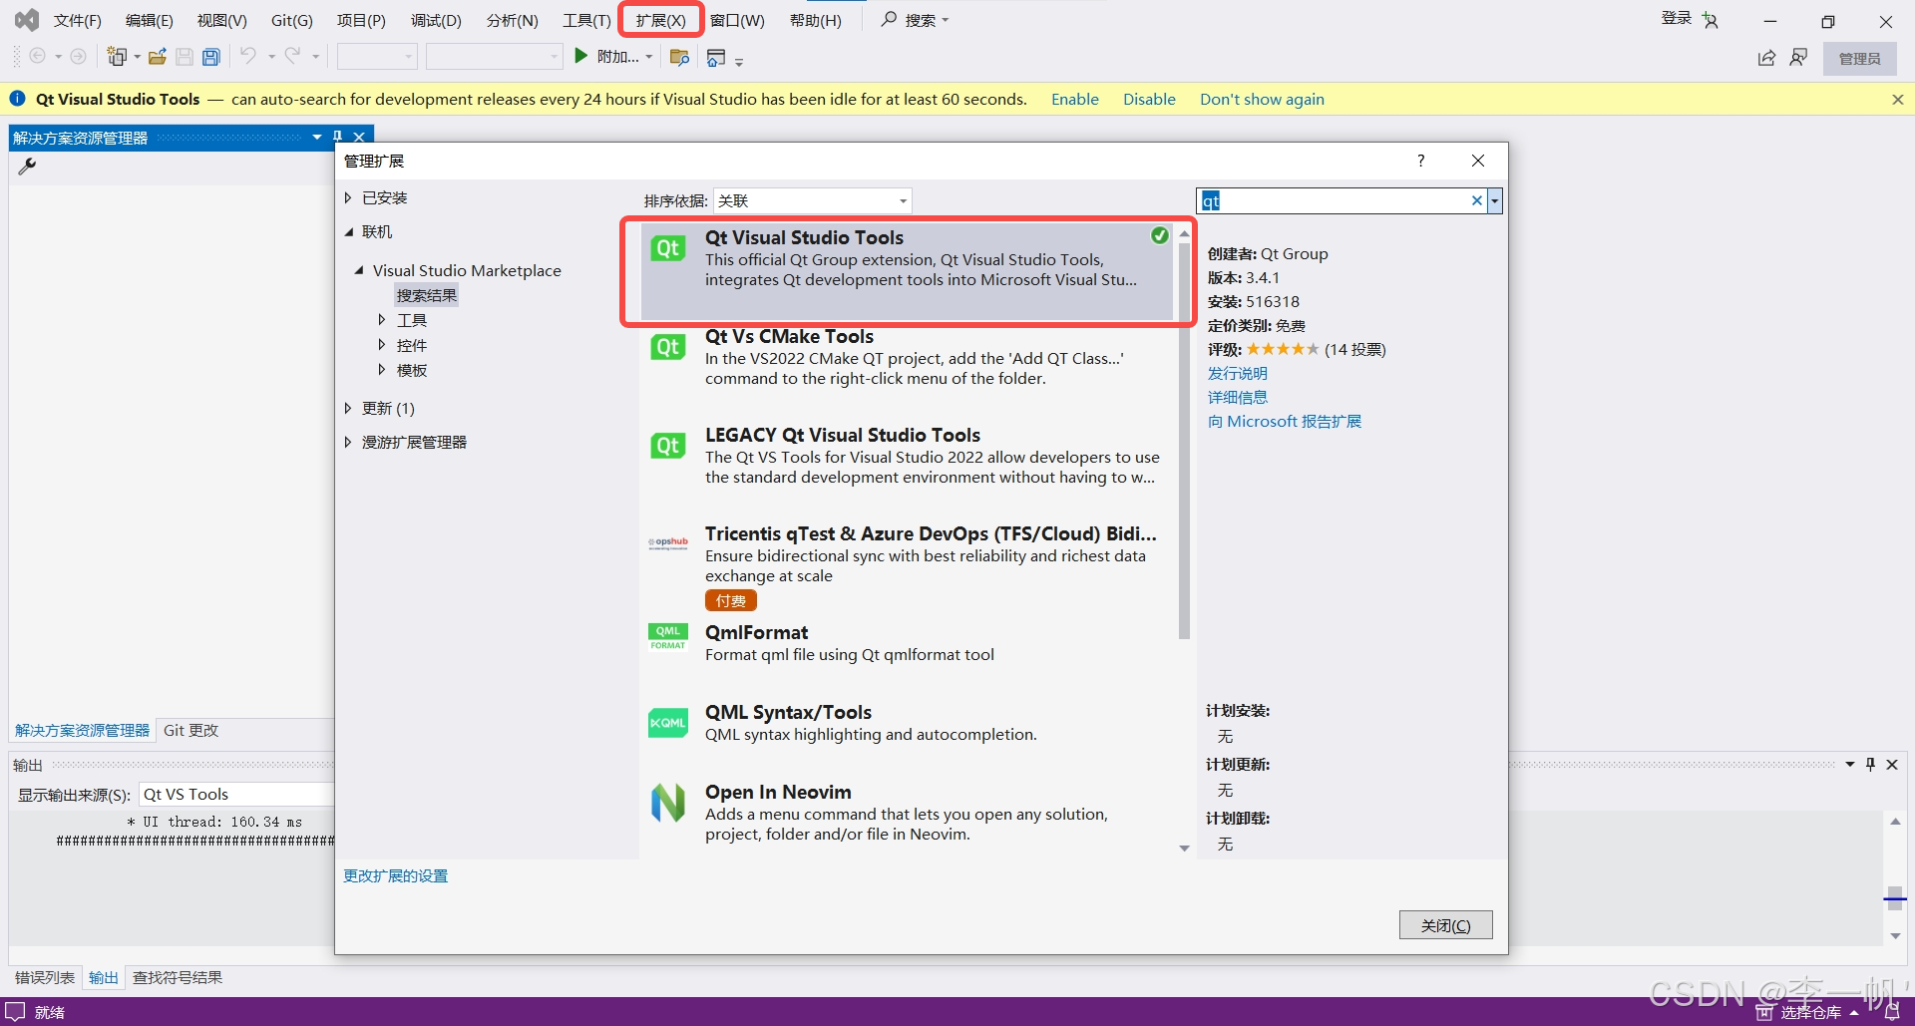Switch to the Git 更改 tab
1915x1026 pixels.
click(191, 730)
